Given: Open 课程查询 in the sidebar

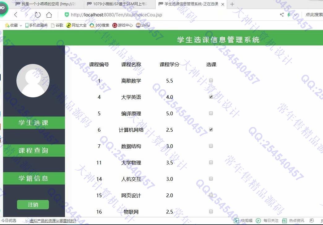Looking at the screenshot, I should (34, 151).
